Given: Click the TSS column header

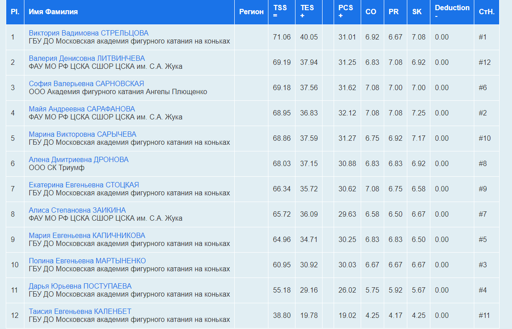Looking at the screenshot, I should [x=280, y=12].
